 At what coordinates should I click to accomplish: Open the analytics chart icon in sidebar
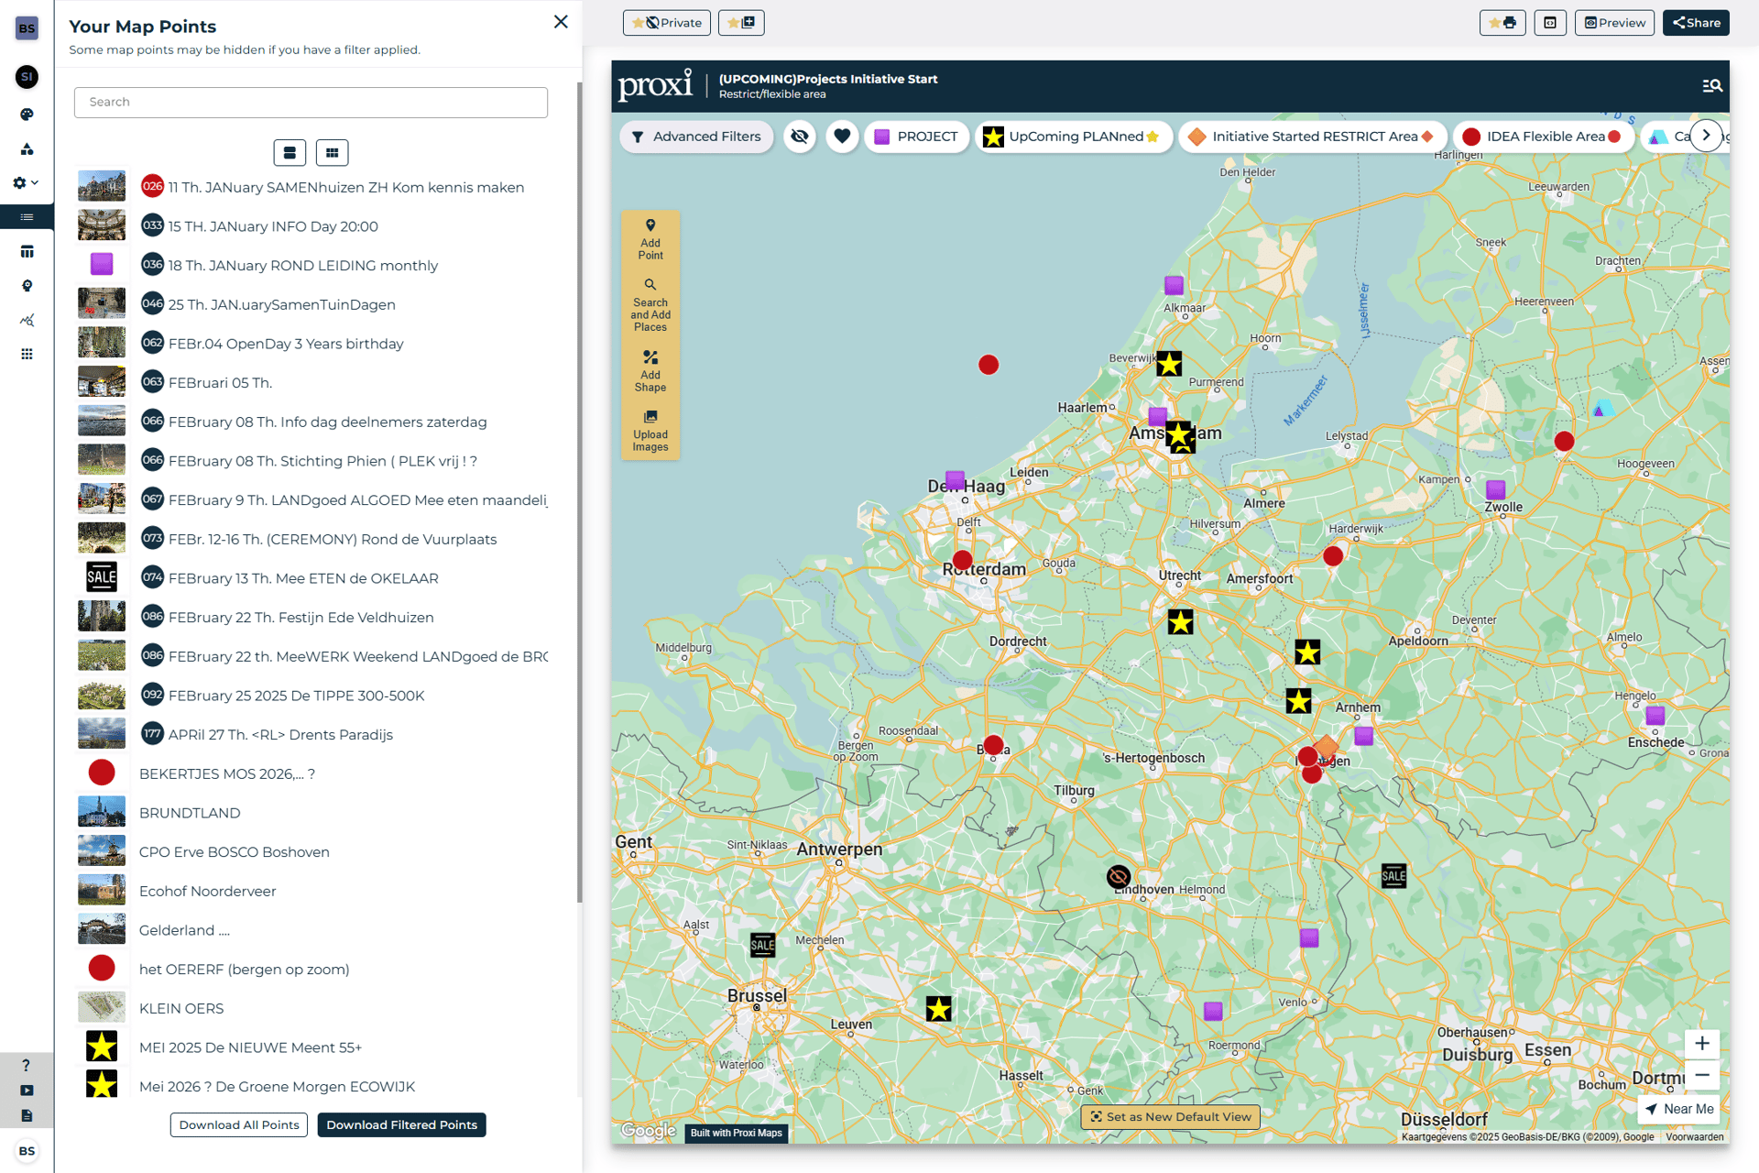click(x=27, y=320)
